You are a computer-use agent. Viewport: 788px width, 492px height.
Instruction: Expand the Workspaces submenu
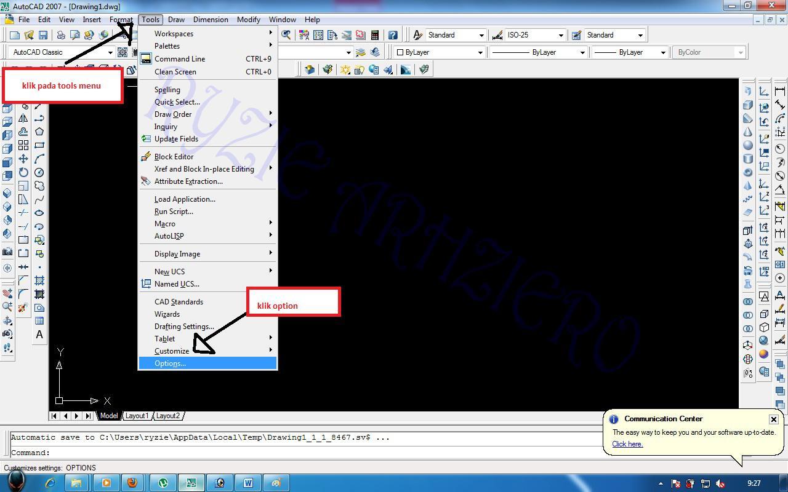click(207, 34)
